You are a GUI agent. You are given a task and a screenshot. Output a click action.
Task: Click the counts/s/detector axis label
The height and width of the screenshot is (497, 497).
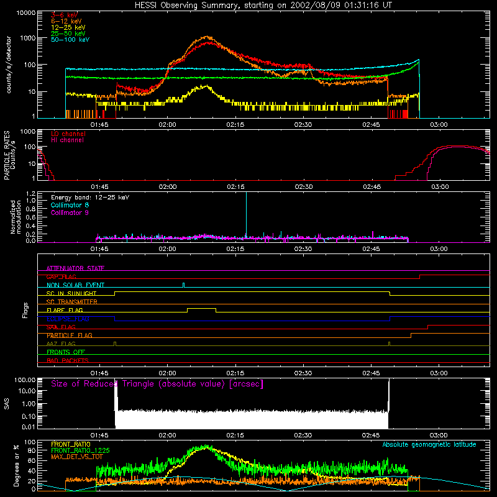tap(9, 65)
